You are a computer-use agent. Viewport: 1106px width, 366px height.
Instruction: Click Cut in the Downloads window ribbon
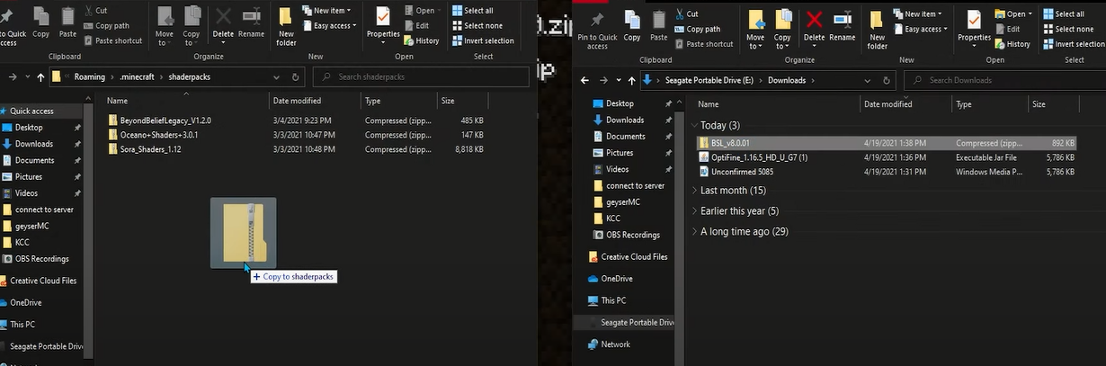tap(685, 13)
